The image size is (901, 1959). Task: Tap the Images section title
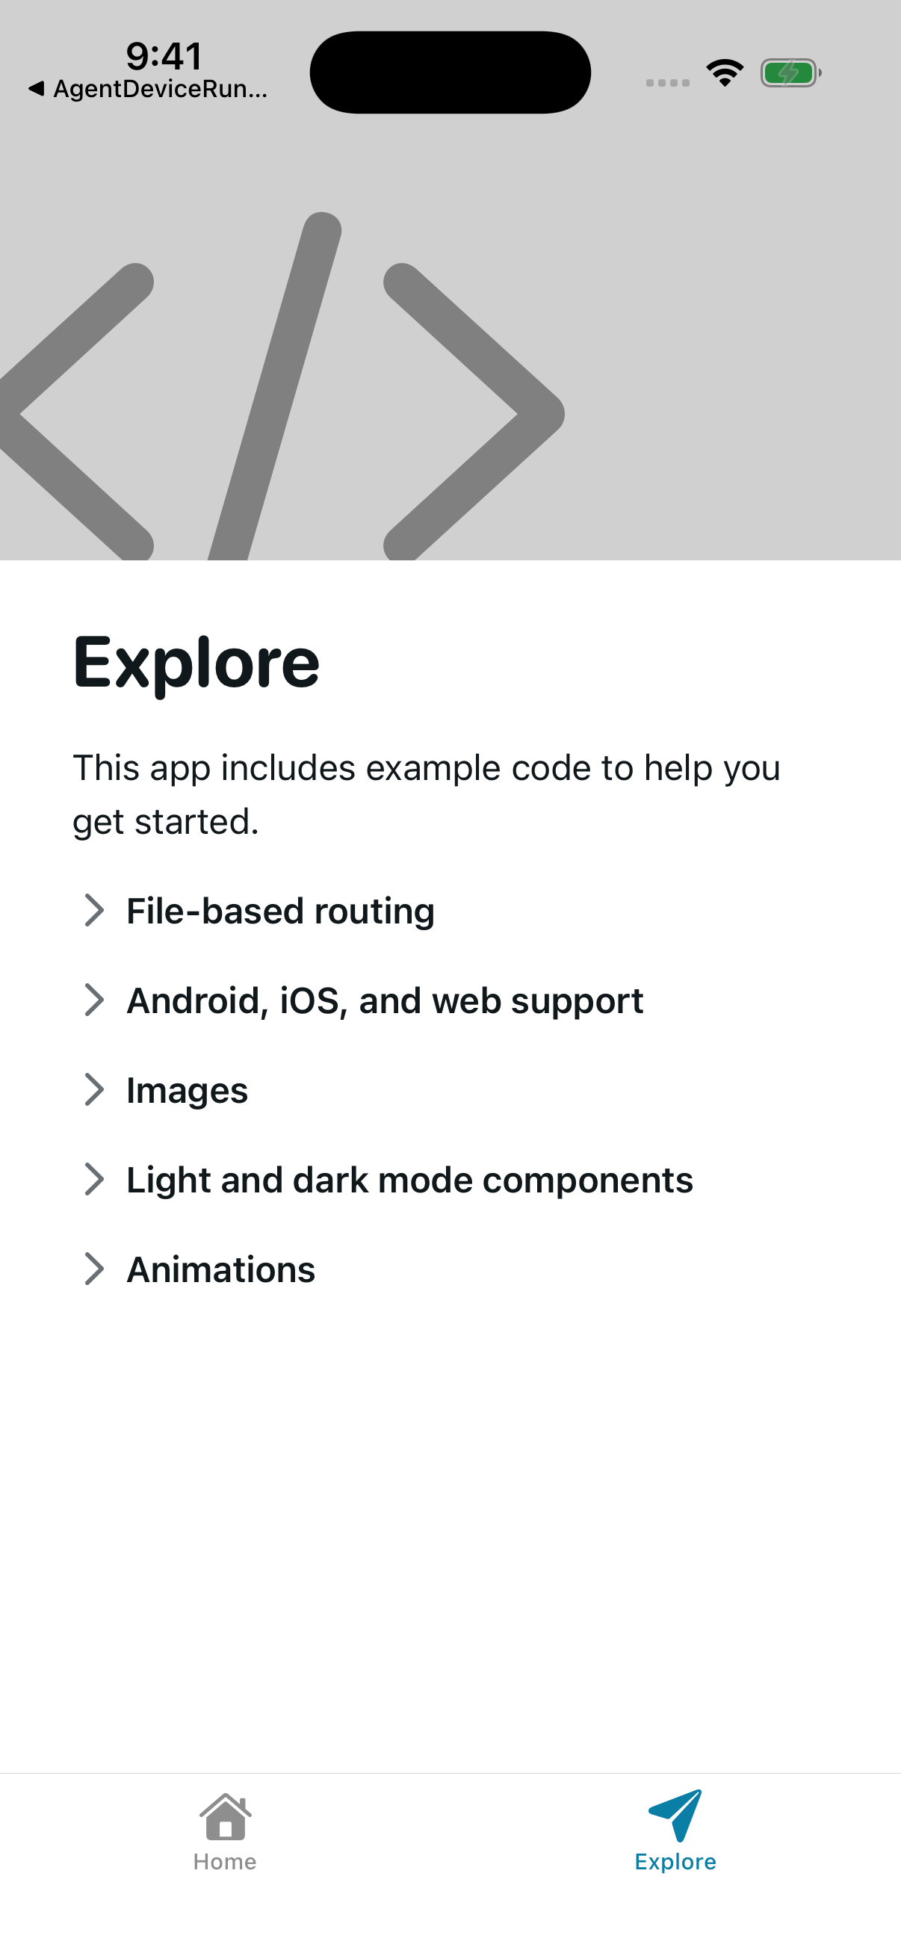187,1091
